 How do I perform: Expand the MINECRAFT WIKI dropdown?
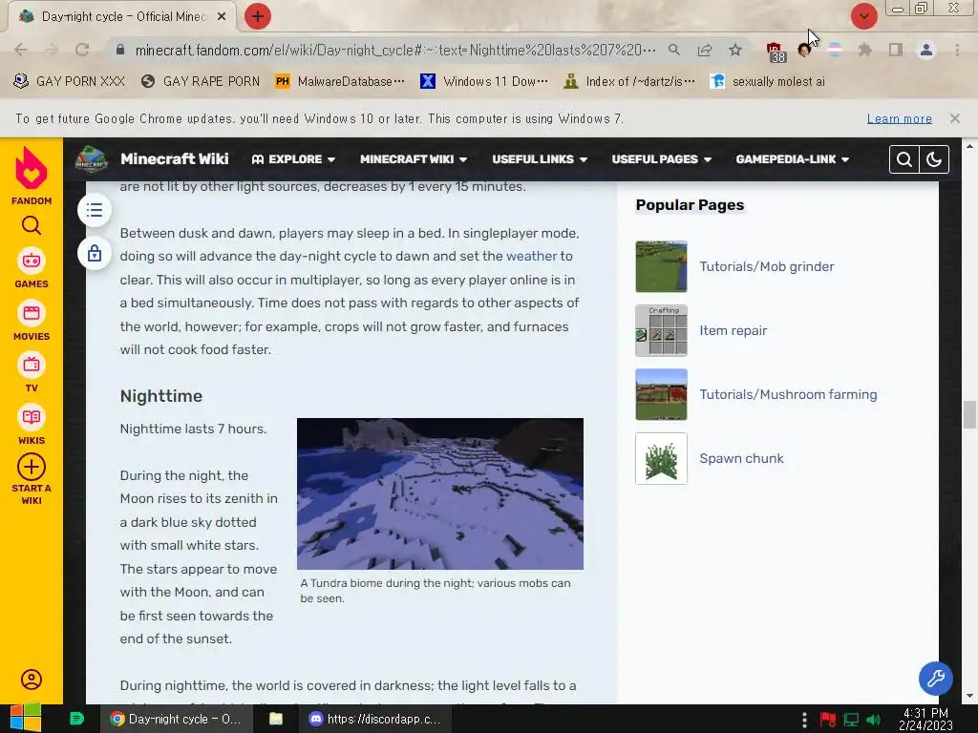(x=414, y=159)
